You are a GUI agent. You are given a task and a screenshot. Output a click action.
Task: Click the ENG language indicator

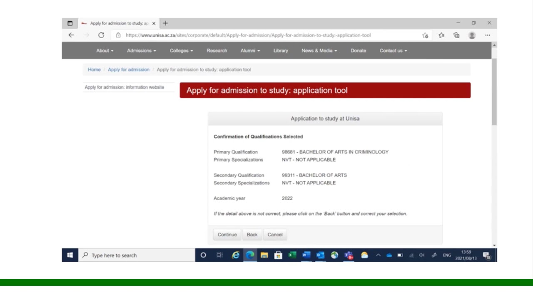coord(447,255)
